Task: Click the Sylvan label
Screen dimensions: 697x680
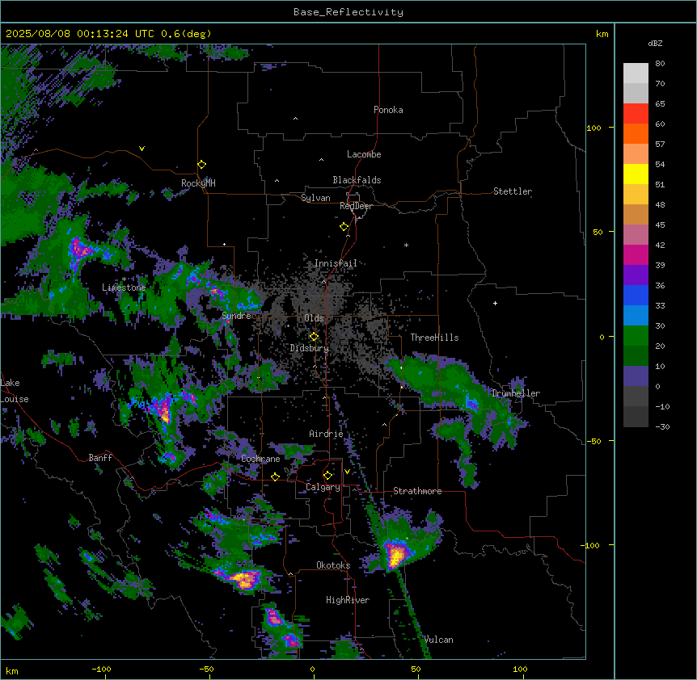Action: click(315, 198)
